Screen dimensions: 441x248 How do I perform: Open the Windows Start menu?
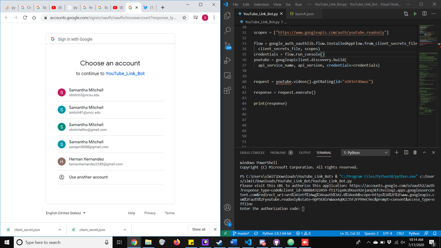point(7,242)
